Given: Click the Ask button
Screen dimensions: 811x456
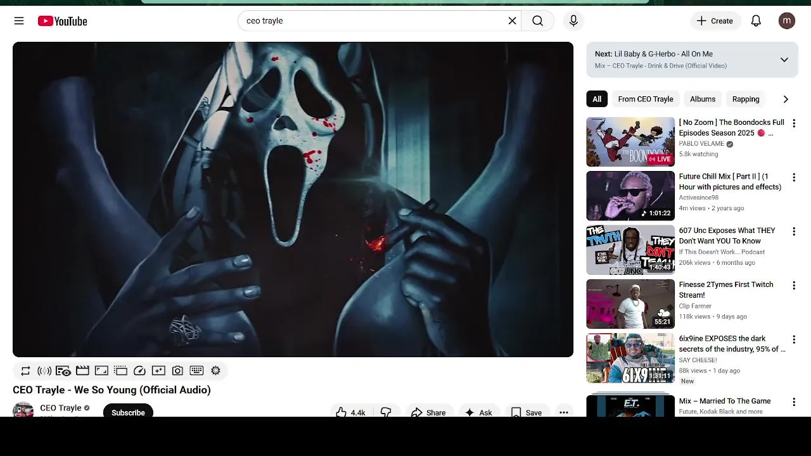Looking at the screenshot, I should pos(478,412).
